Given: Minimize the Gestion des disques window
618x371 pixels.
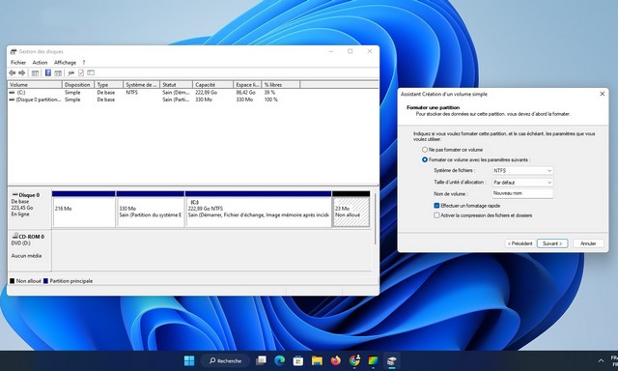Looking at the screenshot, I should [331, 51].
